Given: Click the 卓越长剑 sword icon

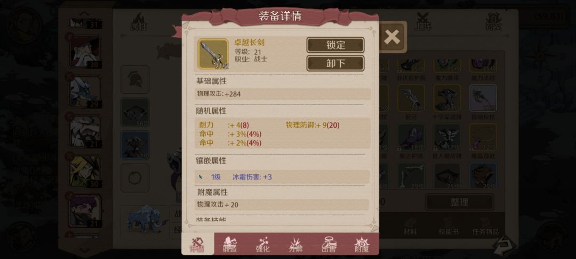Looking at the screenshot, I should point(213,54).
